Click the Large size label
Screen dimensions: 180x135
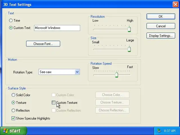coord(130,40)
